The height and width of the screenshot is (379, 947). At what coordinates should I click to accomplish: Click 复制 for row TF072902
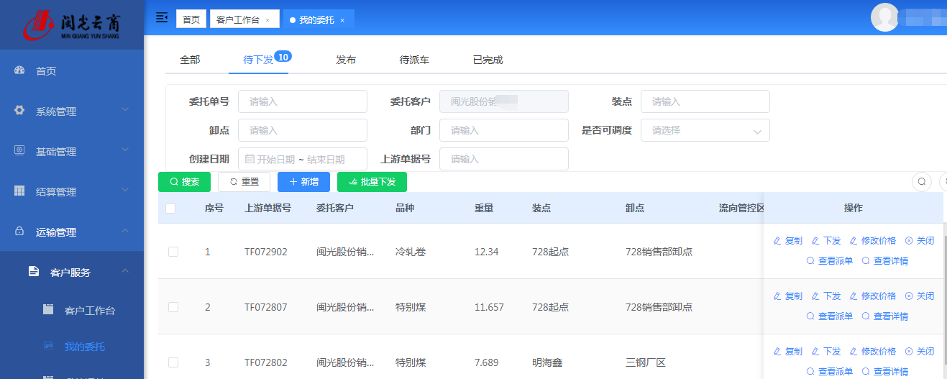(787, 241)
